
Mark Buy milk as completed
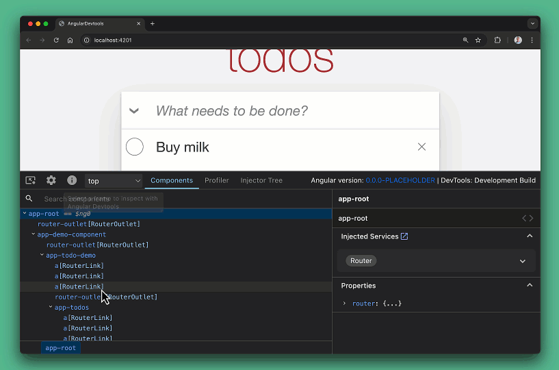[x=135, y=147]
